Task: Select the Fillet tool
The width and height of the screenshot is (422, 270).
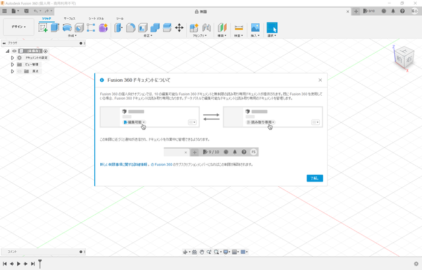Action: click(131, 28)
